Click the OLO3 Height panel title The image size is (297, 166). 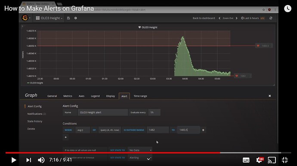148,27
